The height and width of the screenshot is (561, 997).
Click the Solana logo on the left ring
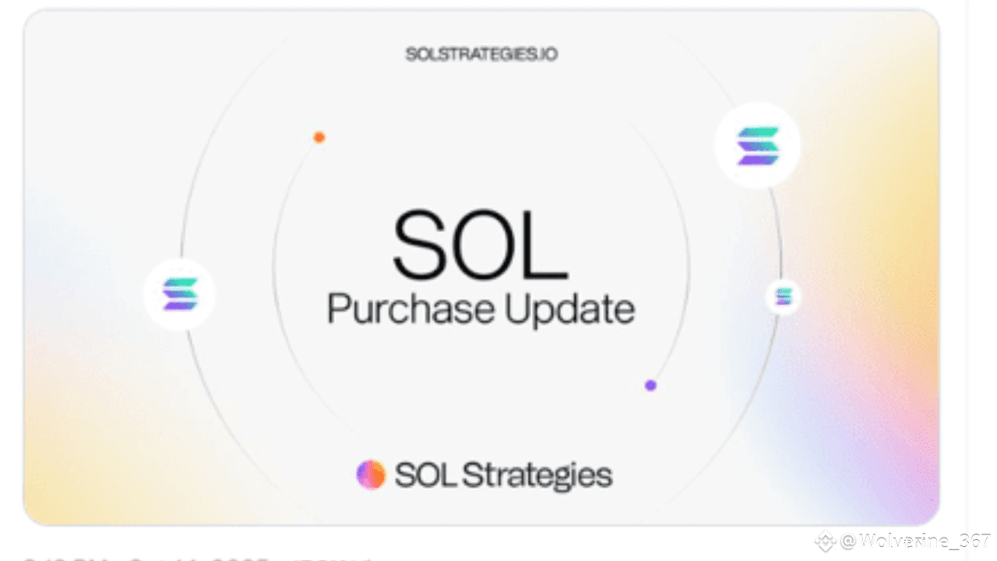180,295
